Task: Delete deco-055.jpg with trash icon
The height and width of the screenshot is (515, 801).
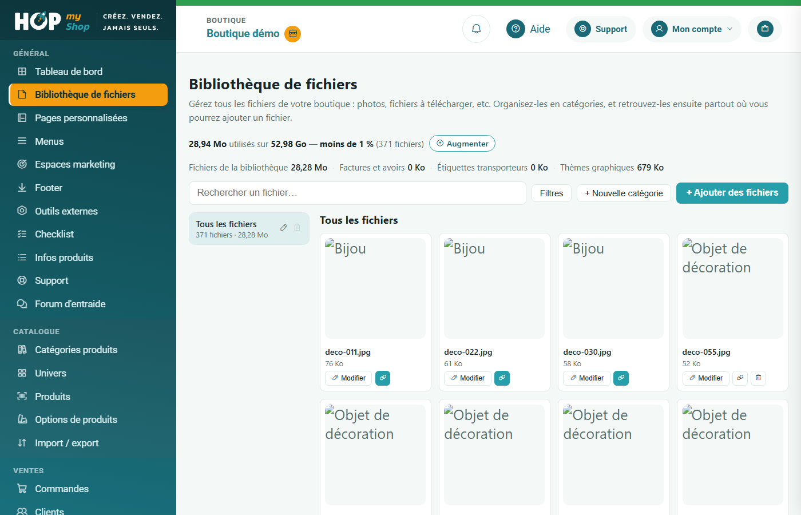Action: tap(758, 378)
